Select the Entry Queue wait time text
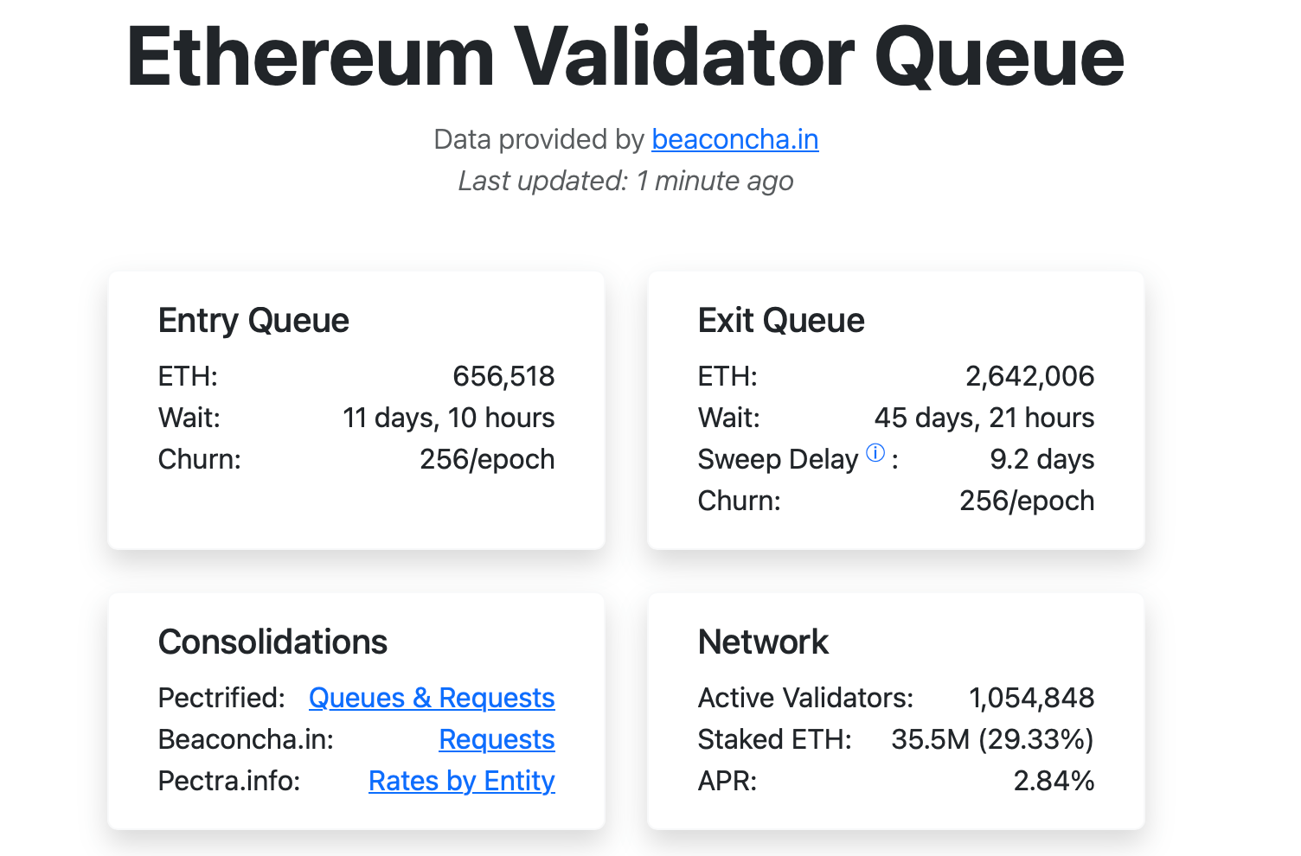The image size is (1301, 856). point(448,418)
